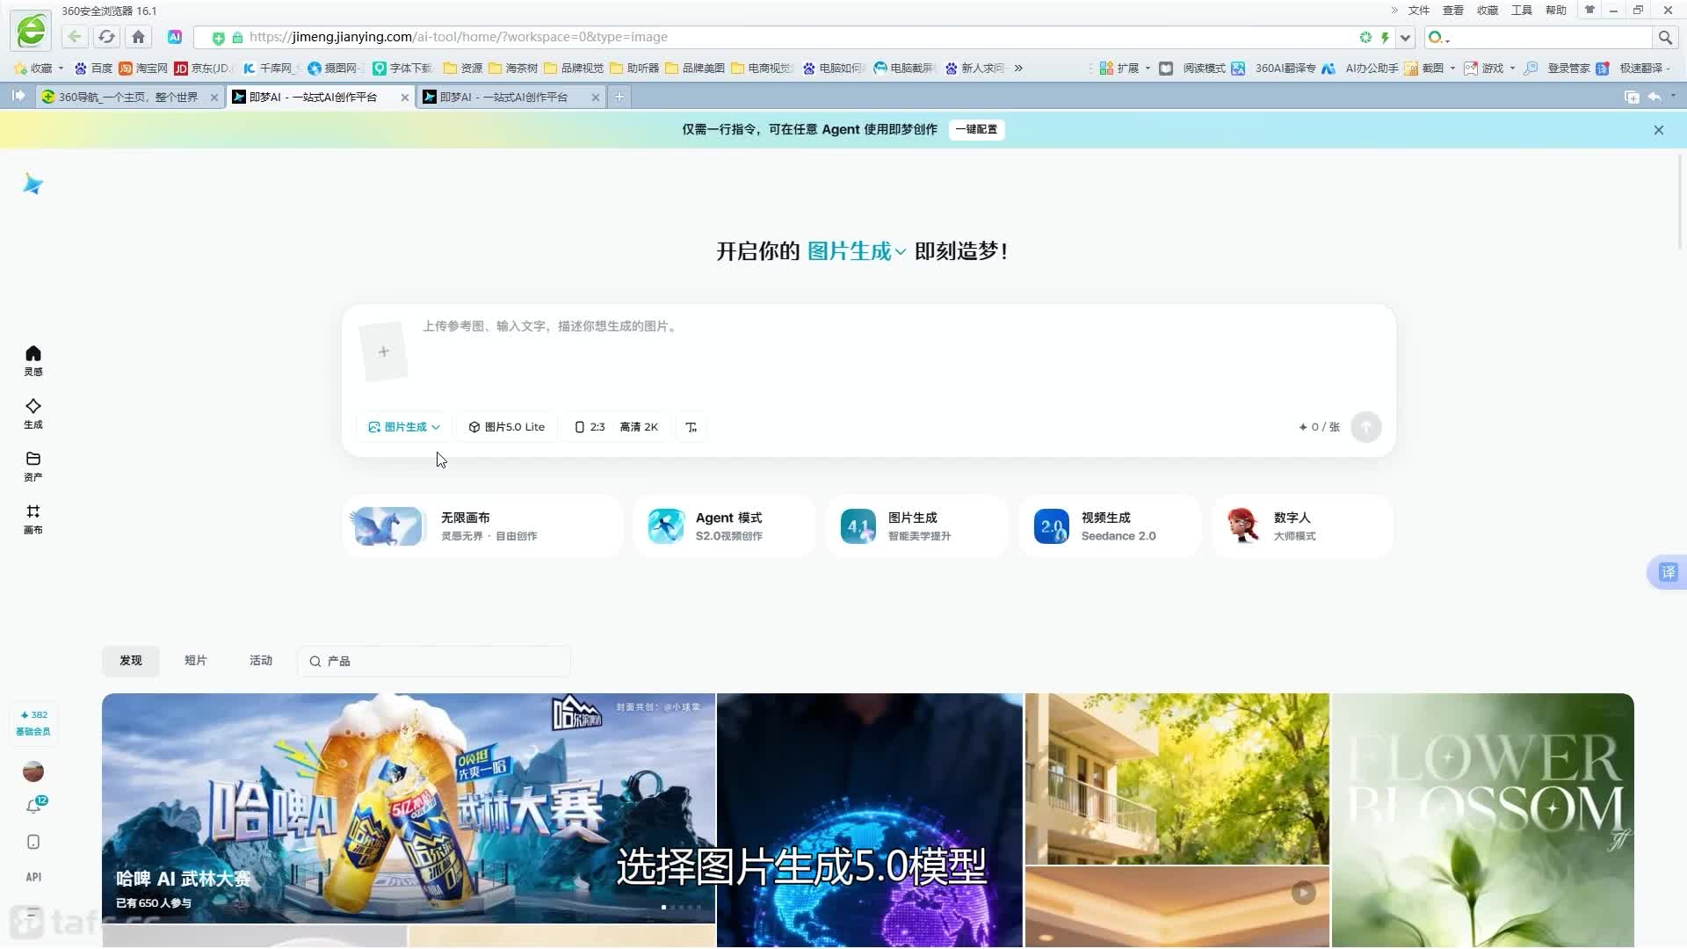Open the 灵感 home icon in sidebar
Image resolution: width=1687 pixels, height=949 pixels.
pyautogui.click(x=33, y=360)
